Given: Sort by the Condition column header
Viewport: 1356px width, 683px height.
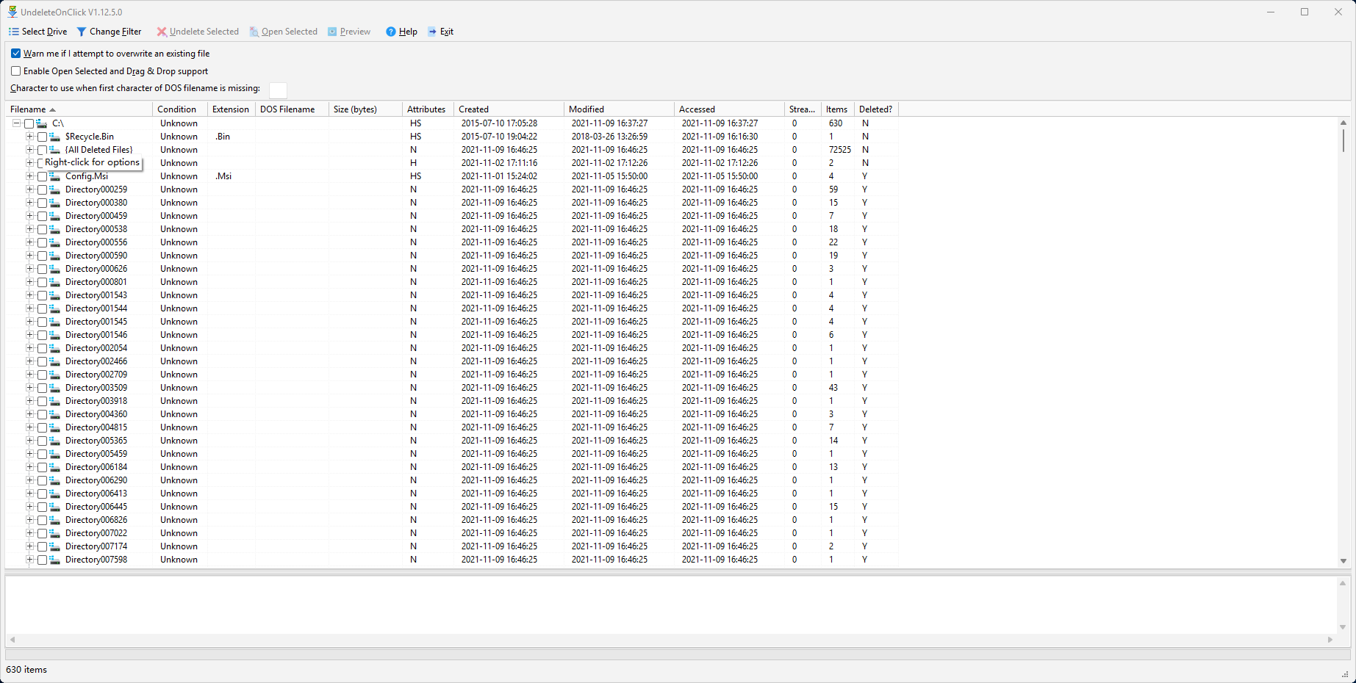Looking at the screenshot, I should 179,109.
